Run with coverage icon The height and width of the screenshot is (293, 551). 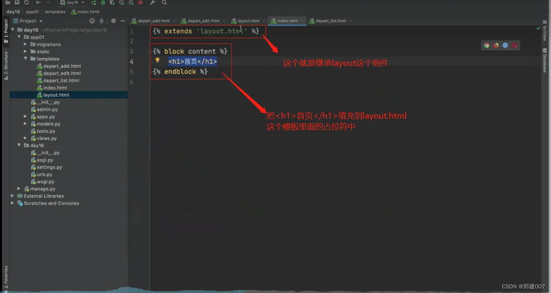tap(112, 2)
